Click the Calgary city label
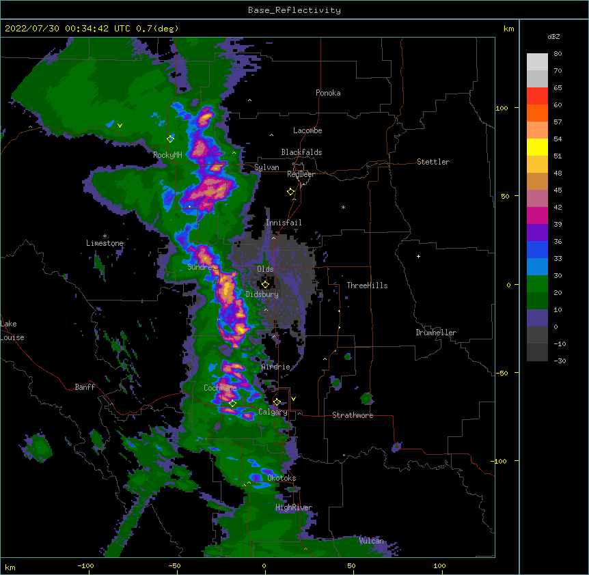 tap(273, 412)
